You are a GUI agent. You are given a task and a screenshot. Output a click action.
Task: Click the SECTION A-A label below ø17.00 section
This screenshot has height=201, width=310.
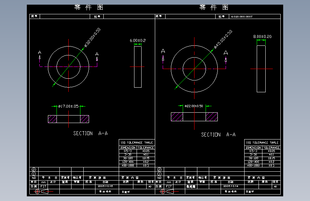tap(90, 133)
